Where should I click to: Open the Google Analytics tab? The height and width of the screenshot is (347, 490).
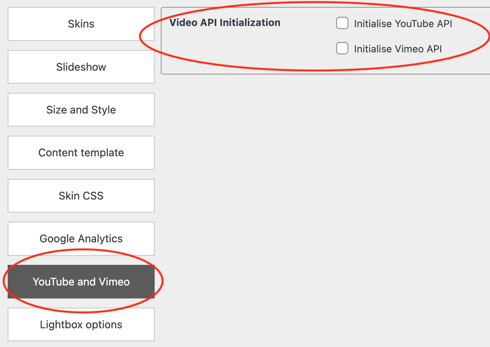(81, 238)
